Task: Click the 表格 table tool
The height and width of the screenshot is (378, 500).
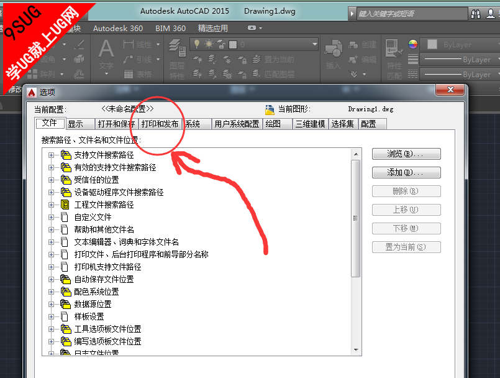Action: tap(138, 75)
